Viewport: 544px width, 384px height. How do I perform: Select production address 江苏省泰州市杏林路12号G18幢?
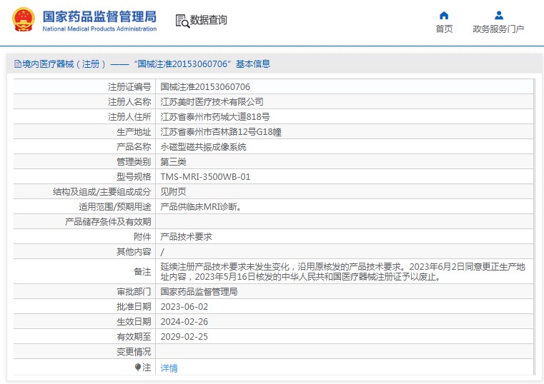(221, 132)
